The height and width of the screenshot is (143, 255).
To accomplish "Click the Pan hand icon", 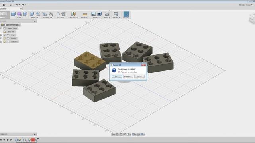I will click(121, 134).
